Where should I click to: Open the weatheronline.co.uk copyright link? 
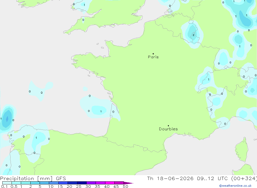pos(235,186)
